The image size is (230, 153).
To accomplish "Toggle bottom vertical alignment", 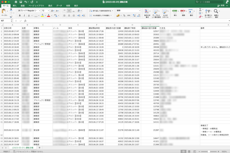I will pyautogui.click(x=74, y=11).
